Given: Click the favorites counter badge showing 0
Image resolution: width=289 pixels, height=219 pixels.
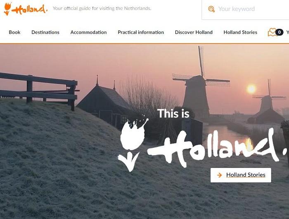Looking at the screenshot, I should [x=280, y=33].
